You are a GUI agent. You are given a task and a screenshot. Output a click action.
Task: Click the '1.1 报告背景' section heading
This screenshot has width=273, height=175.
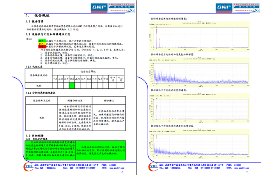pyautogui.click(x=39, y=22)
